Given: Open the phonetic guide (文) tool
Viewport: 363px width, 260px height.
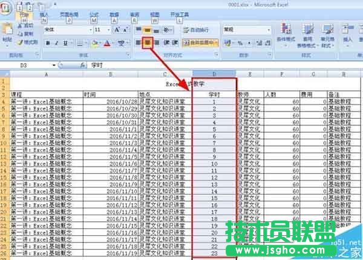Looking at the screenshot, I should (122, 43).
